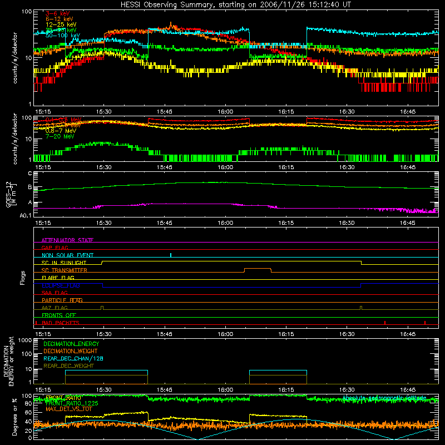
Task: Click the ATTENUATOR_STATE flag label
Action: (67, 240)
